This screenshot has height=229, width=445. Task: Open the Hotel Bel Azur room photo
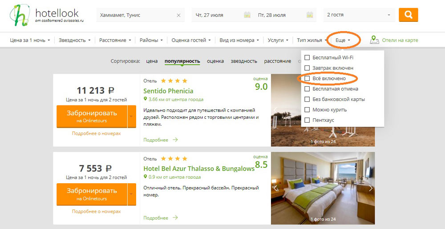click(323, 188)
